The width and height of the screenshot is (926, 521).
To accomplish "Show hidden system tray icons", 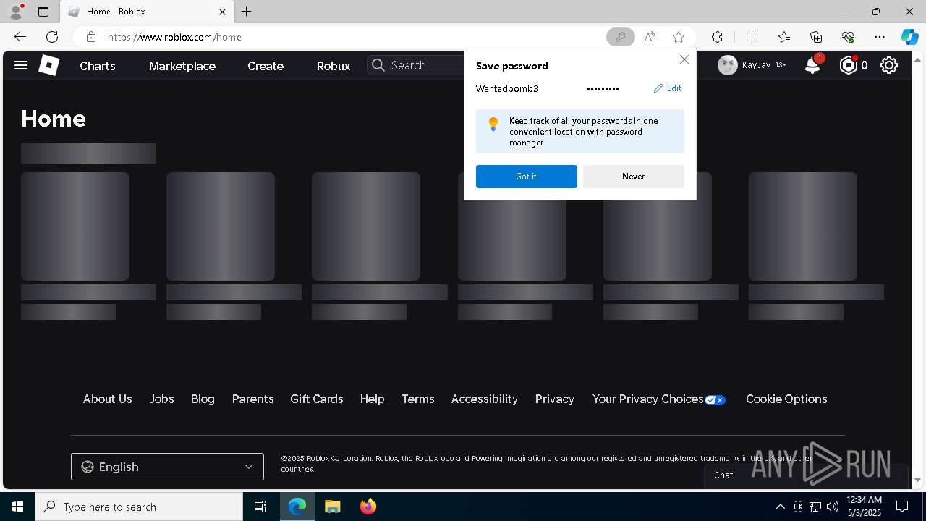I will [x=780, y=507].
